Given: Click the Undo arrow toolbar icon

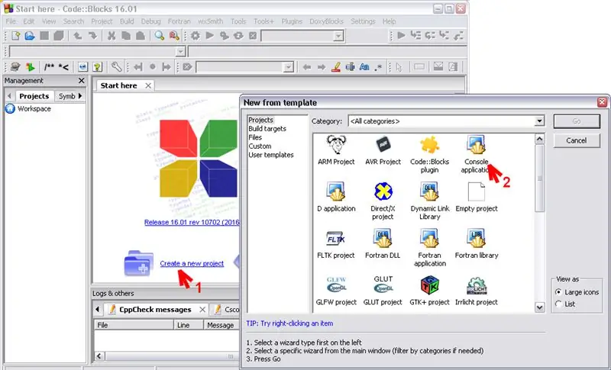Looking at the screenshot, I should (x=78, y=36).
